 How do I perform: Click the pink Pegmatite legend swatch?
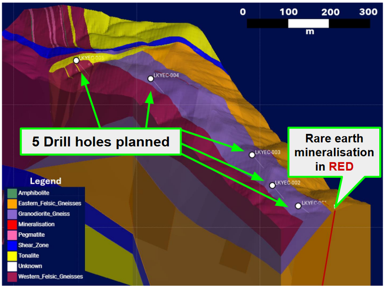[x=13, y=235]
